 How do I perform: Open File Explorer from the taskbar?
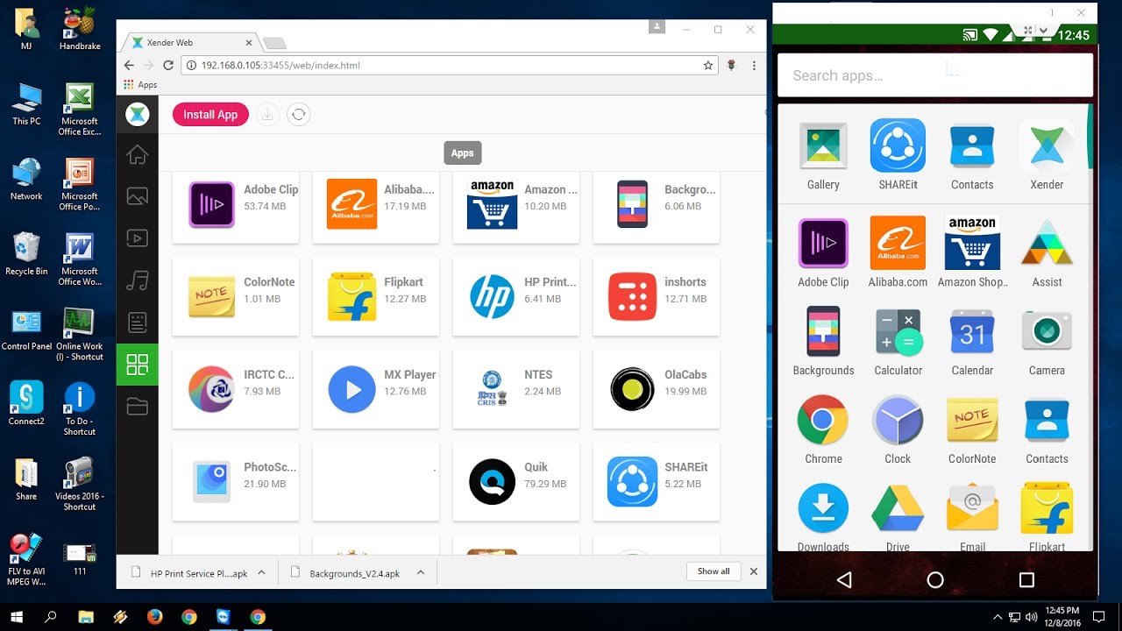point(86,617)
